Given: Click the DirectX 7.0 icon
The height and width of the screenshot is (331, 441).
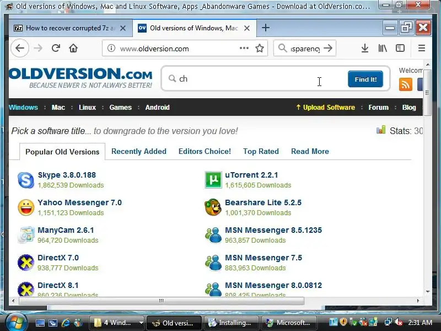Looking at the screenshot, I should point(26,263).
